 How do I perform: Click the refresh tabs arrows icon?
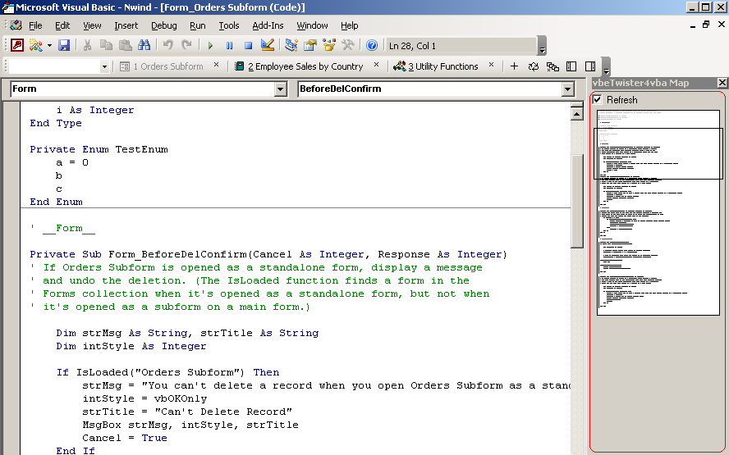pyautogui.click(x=534, y=66)
